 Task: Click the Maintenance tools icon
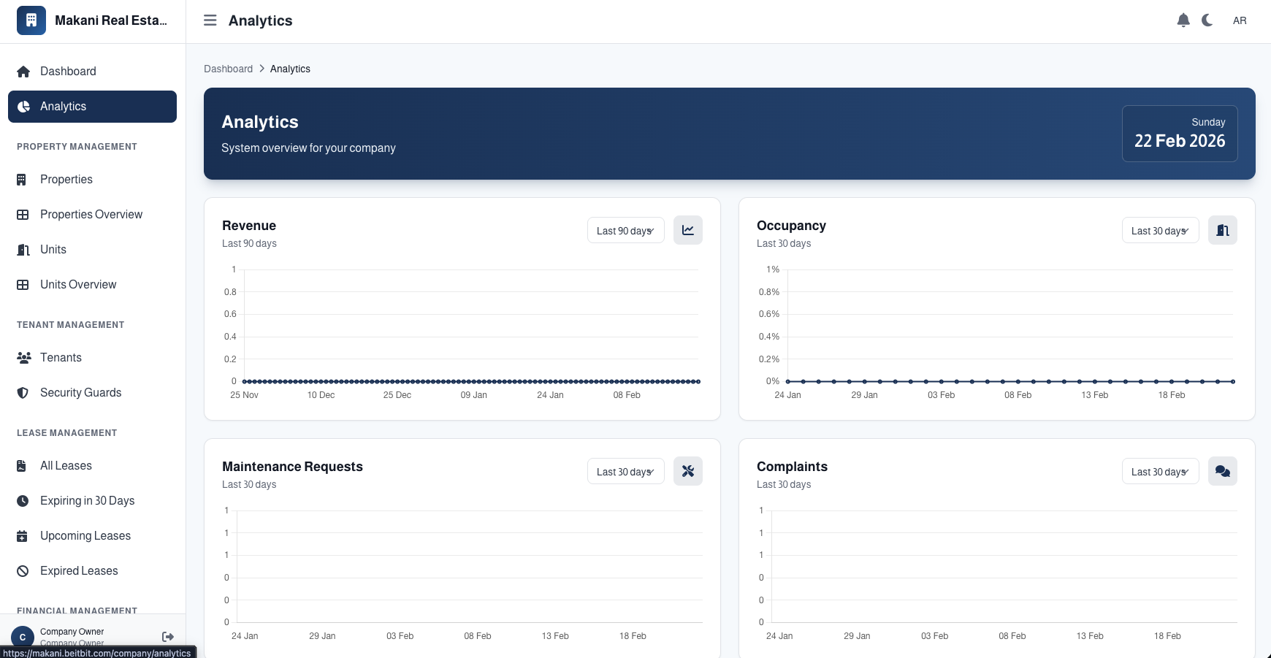688,471
